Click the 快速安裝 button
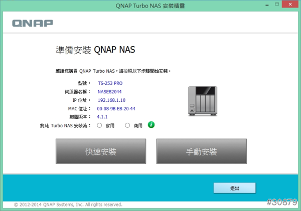 point(101,151)
